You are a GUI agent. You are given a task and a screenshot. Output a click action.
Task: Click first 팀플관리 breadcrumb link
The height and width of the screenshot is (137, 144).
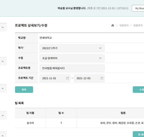pos(124,25)
